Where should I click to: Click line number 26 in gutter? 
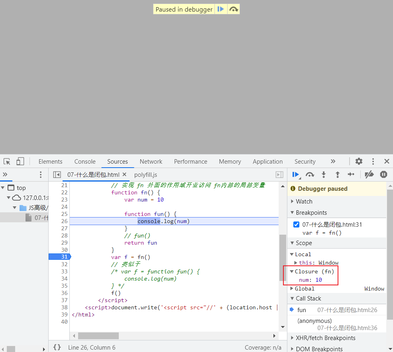[65, 221]
